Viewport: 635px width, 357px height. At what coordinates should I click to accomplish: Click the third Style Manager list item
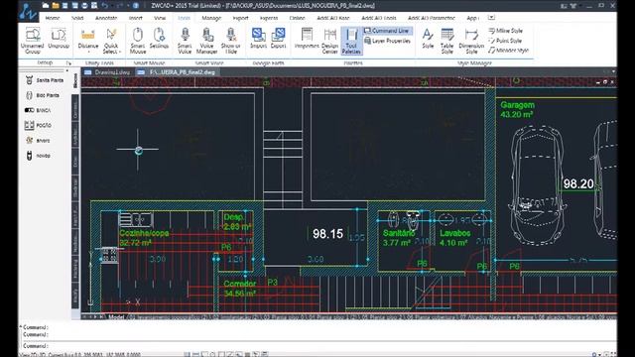click(x=509, y=51)
